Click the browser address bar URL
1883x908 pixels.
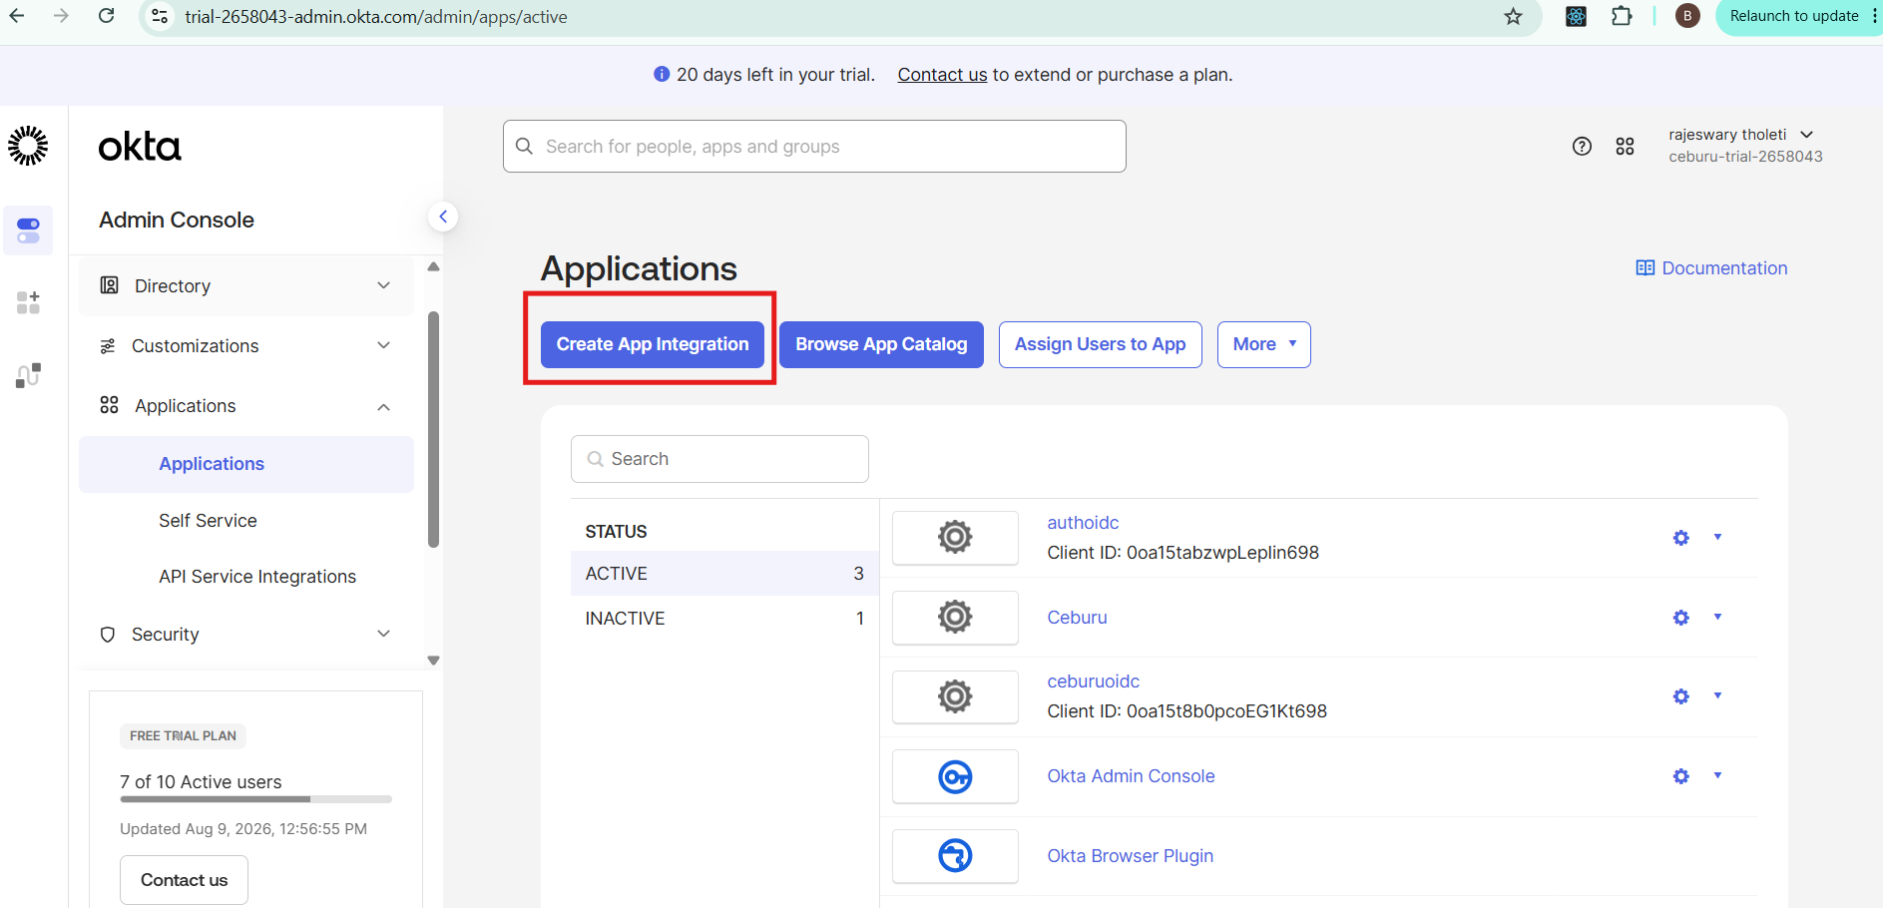point(376,17)
